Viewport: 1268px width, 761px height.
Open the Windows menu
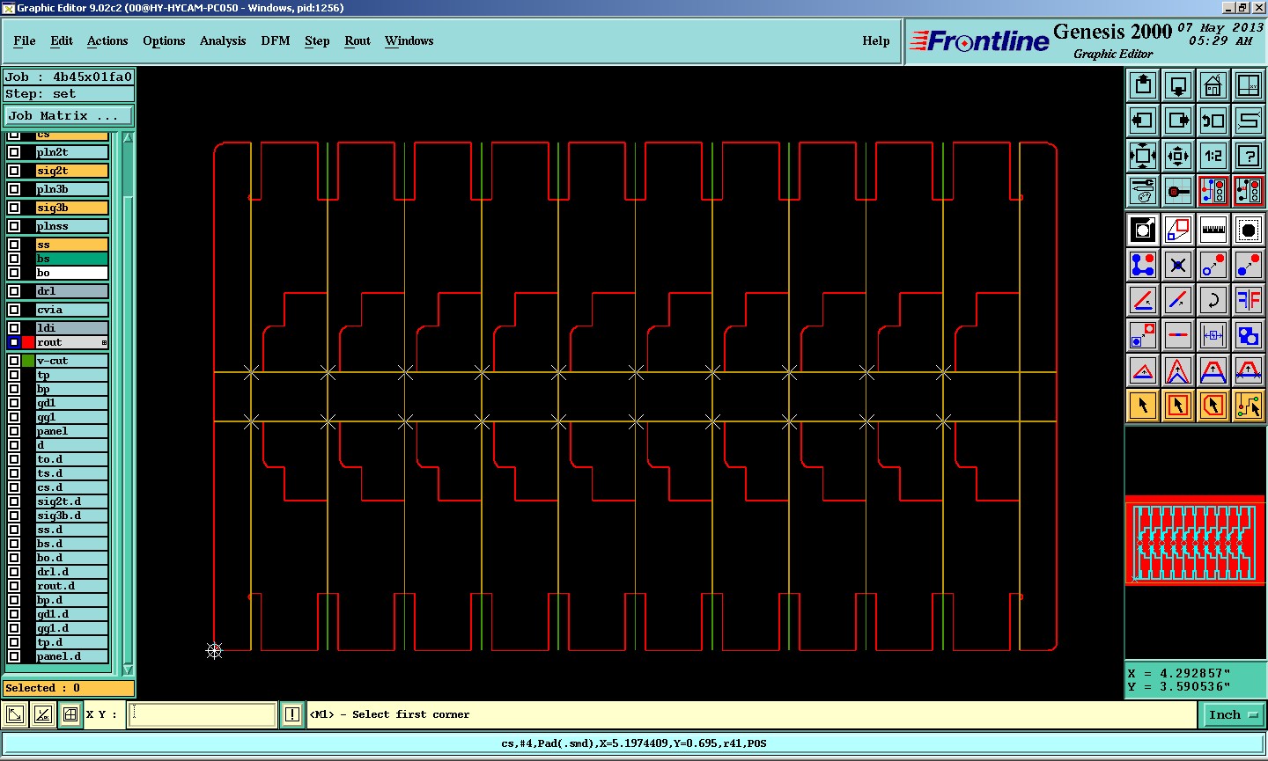point(409,40)
